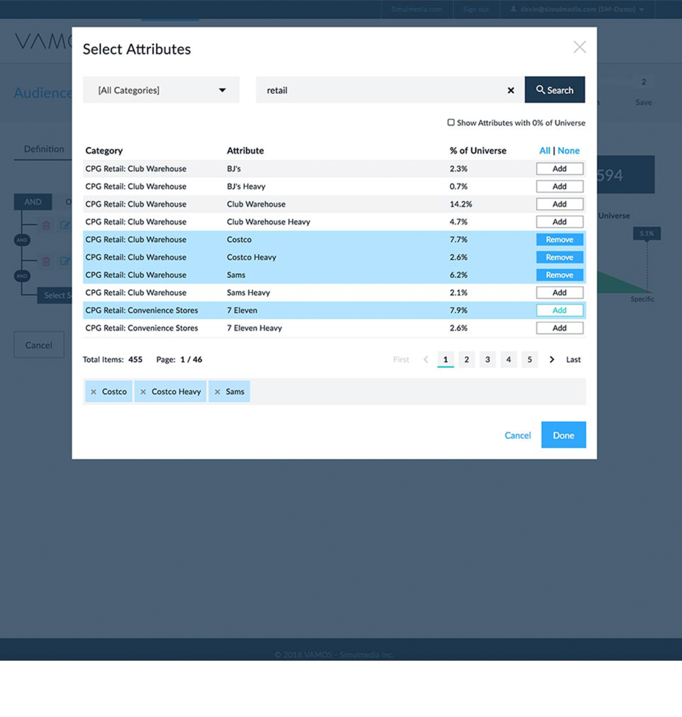Click the % of Universe column header

(478, 151)
